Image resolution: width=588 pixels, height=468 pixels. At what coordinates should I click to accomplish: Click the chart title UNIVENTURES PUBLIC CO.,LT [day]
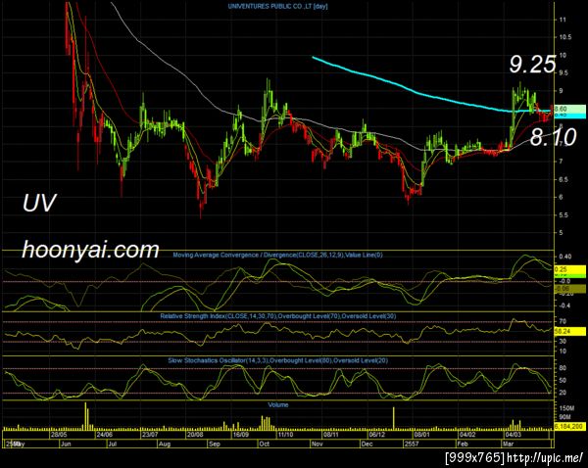point(277,7)
